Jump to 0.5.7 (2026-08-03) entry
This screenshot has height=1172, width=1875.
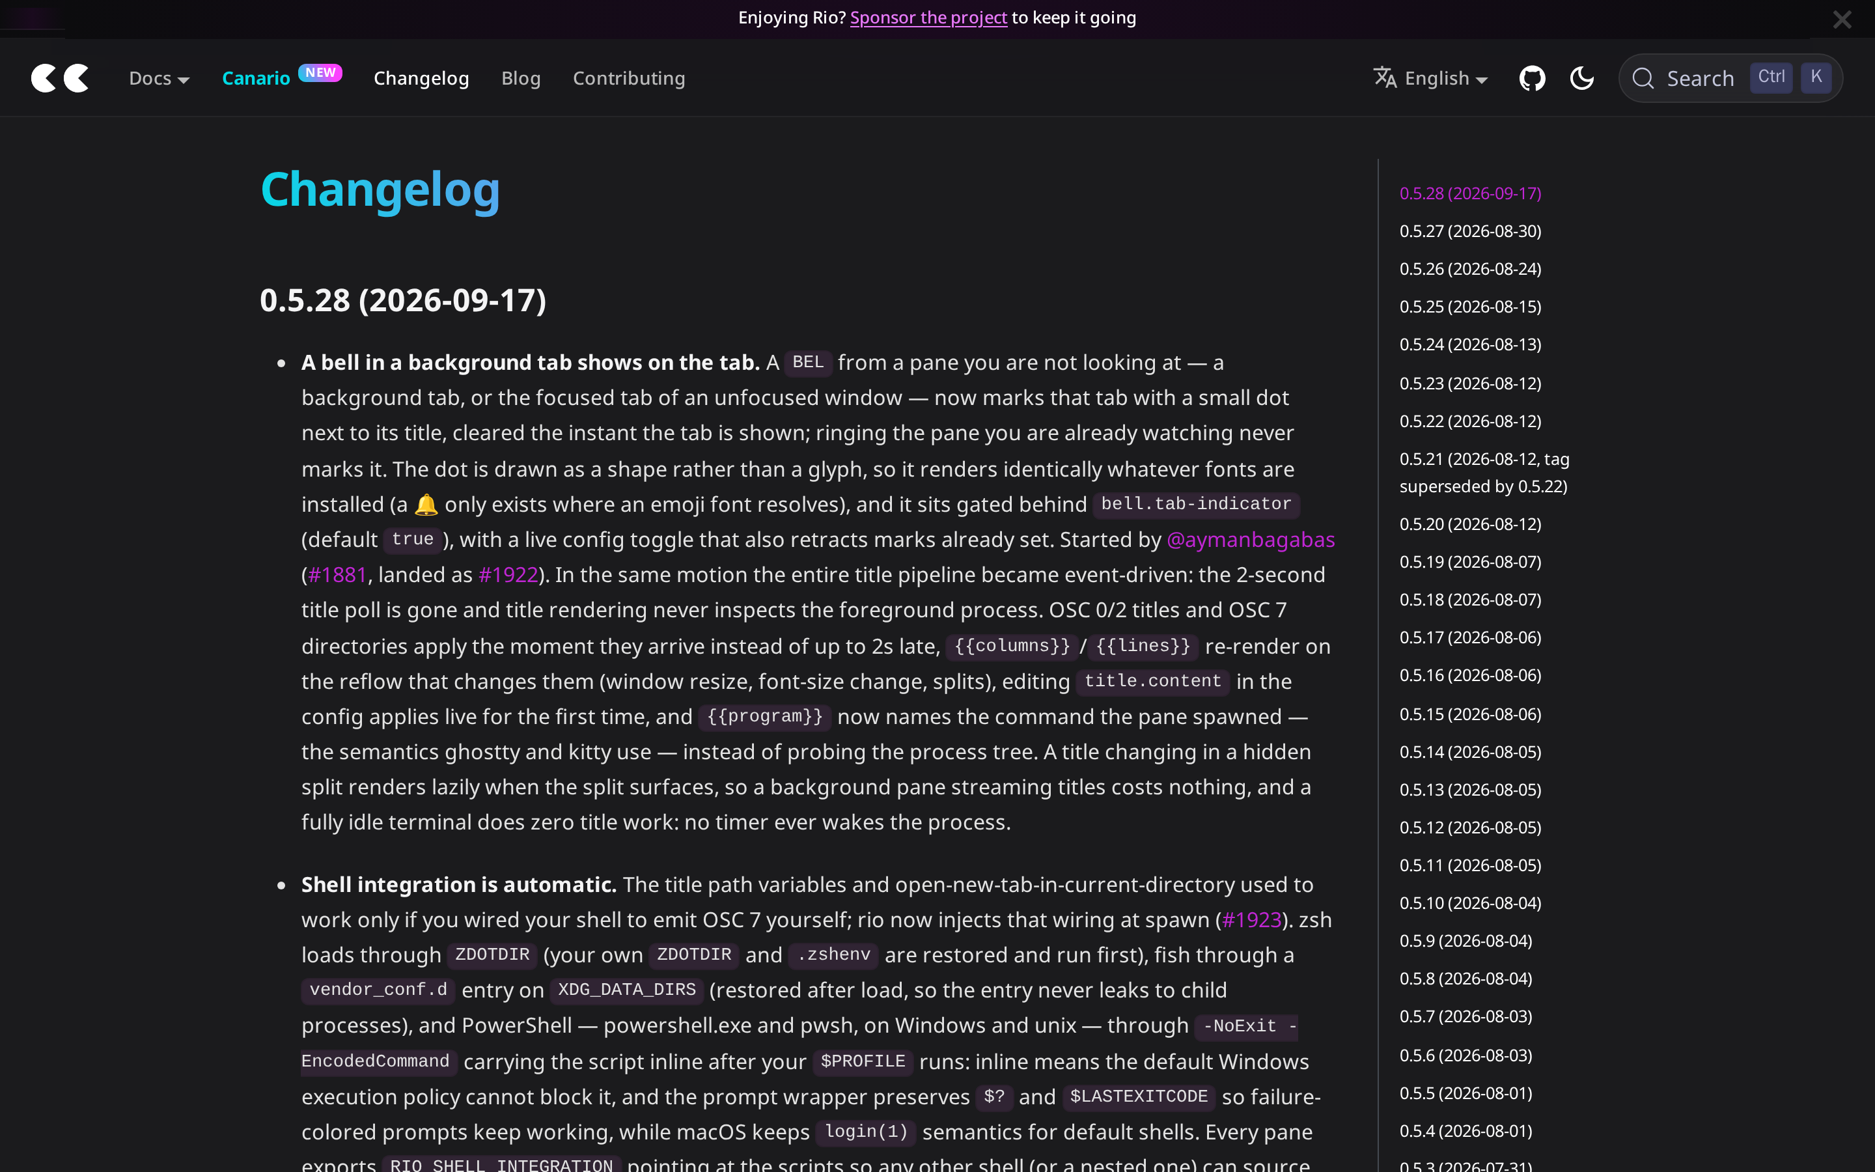tap(1465, 1016)
